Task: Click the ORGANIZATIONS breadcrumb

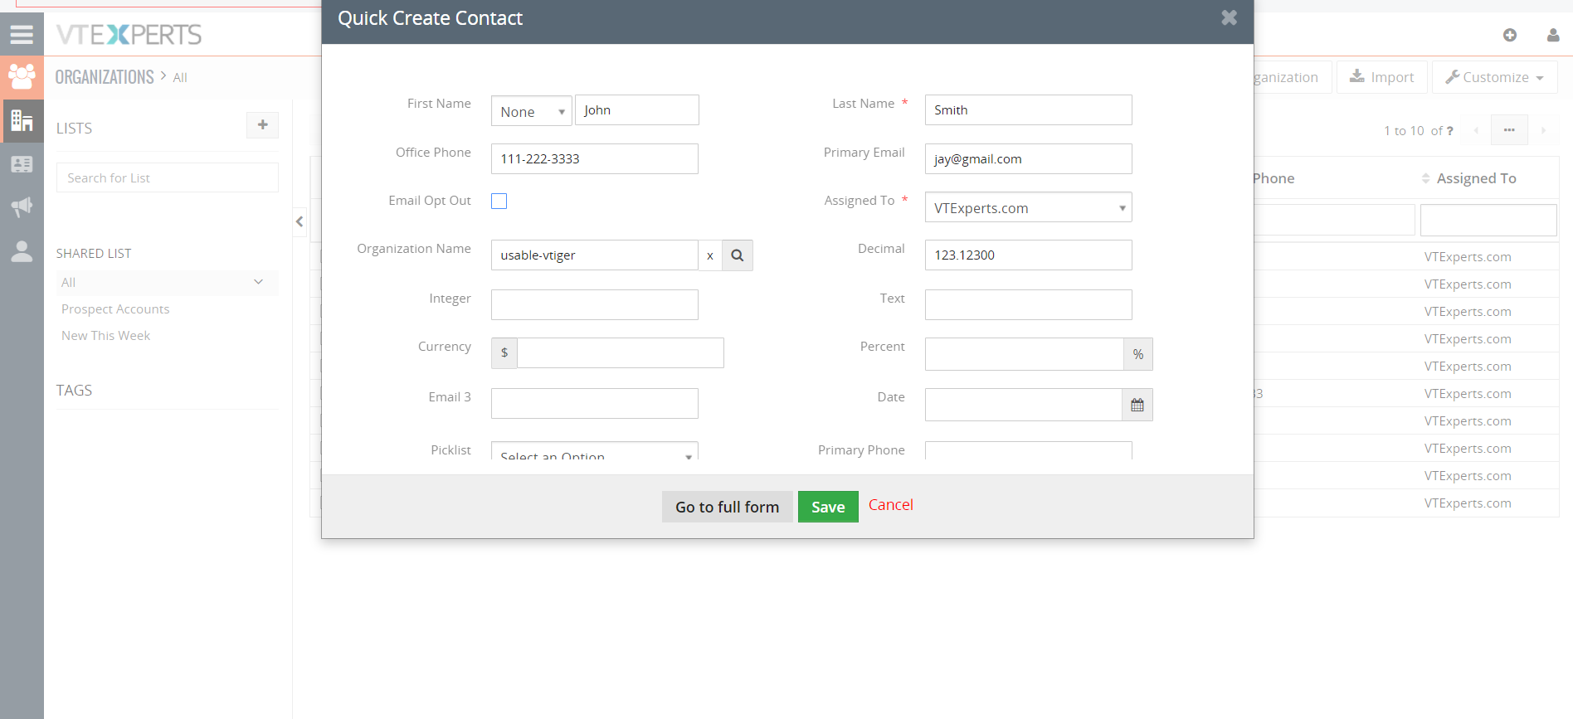Action: (x=105, y=77)
